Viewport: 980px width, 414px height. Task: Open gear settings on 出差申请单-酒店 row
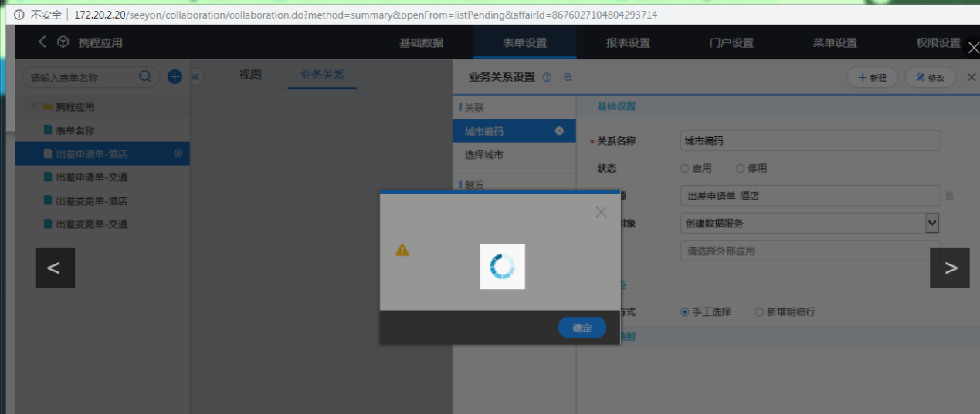coord(178,153)
